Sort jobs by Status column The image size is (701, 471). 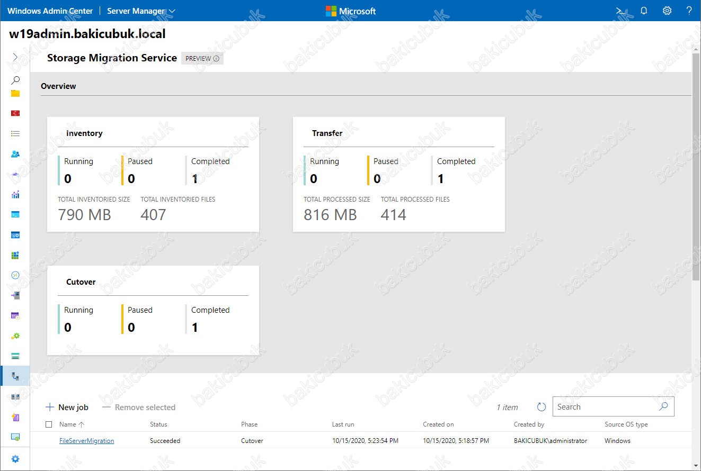coord(158,424)
